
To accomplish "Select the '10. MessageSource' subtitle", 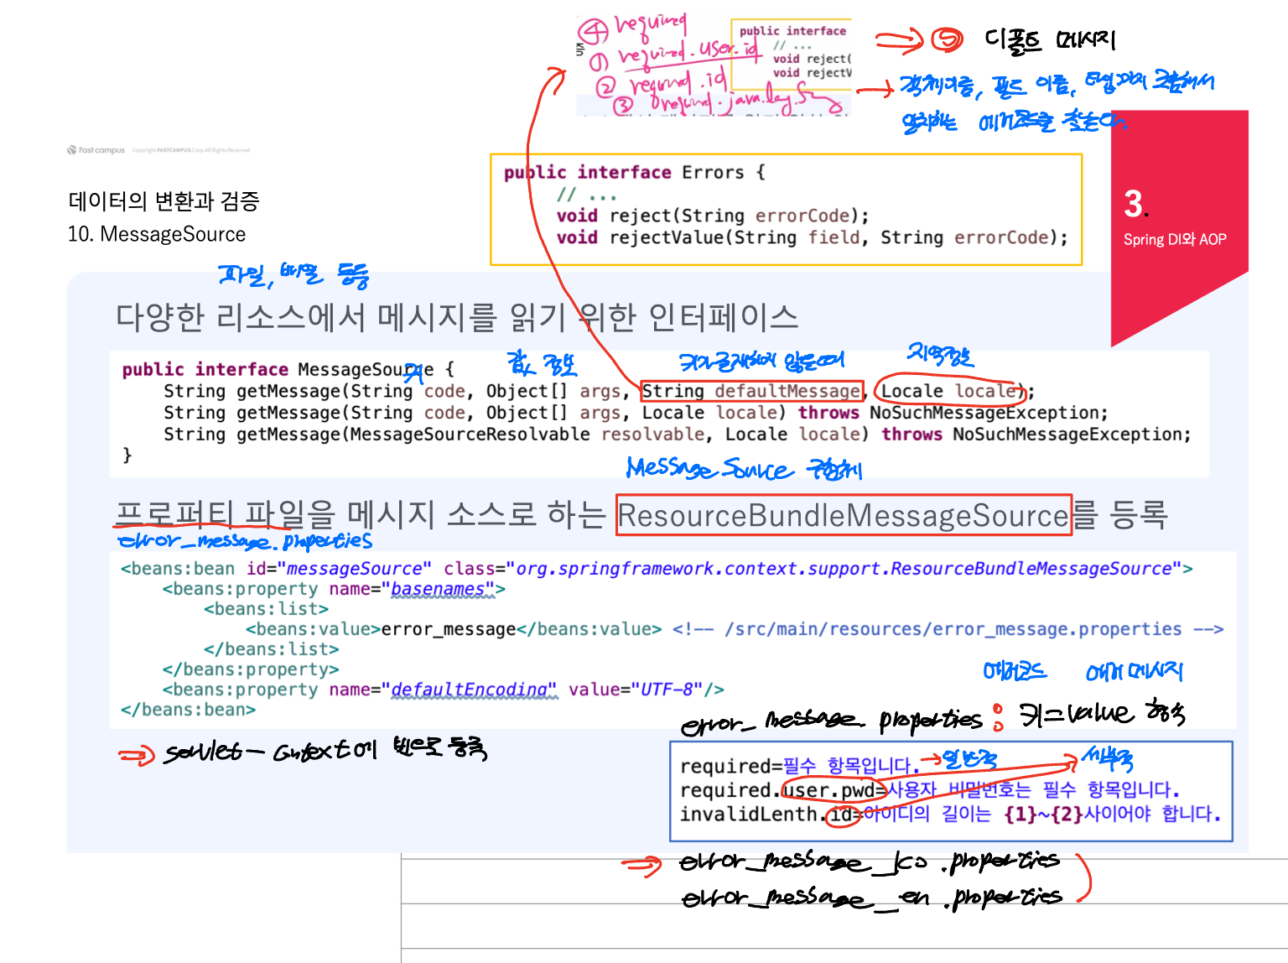I will (157, 234).
